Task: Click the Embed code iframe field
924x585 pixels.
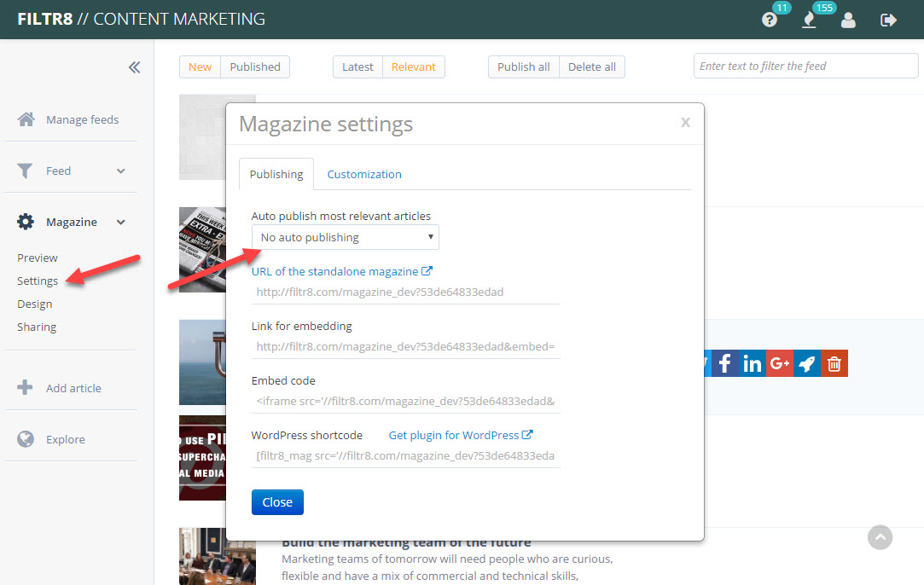Action: 405,401
